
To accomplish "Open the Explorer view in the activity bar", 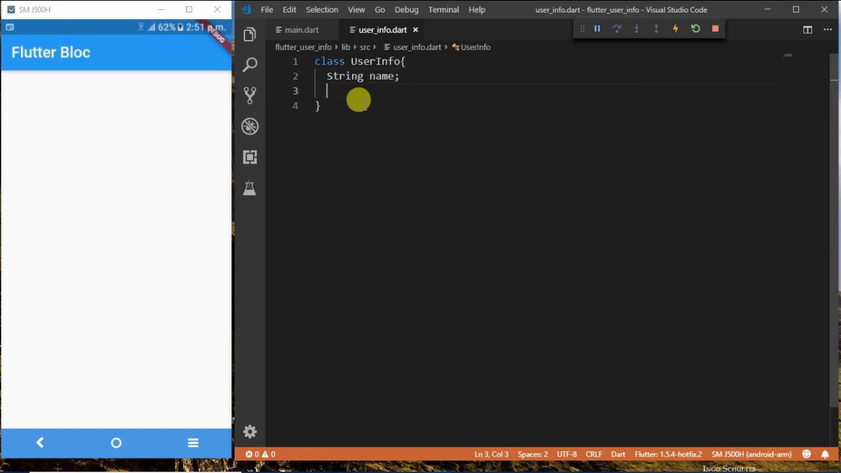I will click(x=250, y=34).
